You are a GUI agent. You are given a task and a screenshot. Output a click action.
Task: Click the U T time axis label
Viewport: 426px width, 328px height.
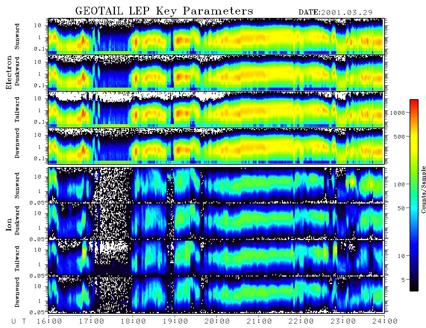(19, 321)
